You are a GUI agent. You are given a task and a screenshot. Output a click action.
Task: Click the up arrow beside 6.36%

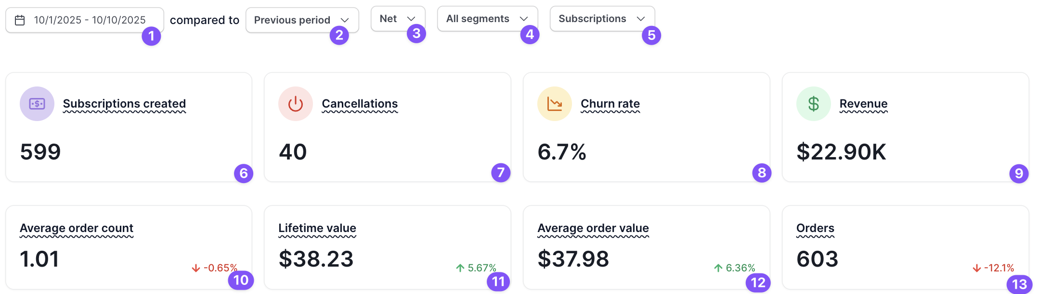[718, 268]
